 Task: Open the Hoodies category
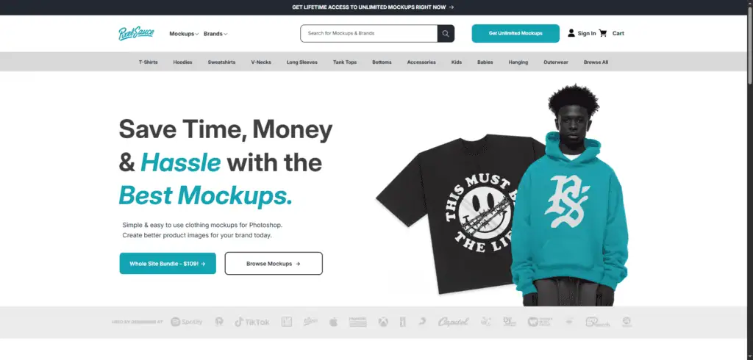(182, 62)
